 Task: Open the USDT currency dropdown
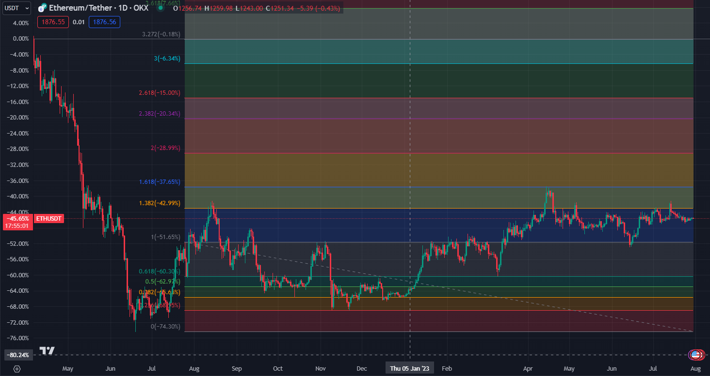[17, 8]
